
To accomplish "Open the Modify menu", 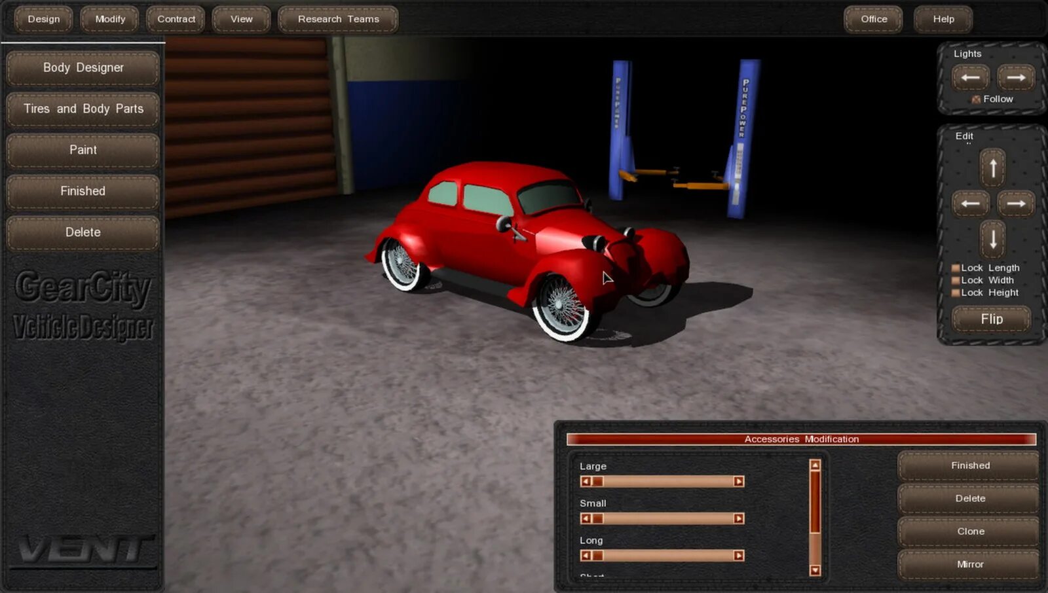I will (x=110, y=19).
